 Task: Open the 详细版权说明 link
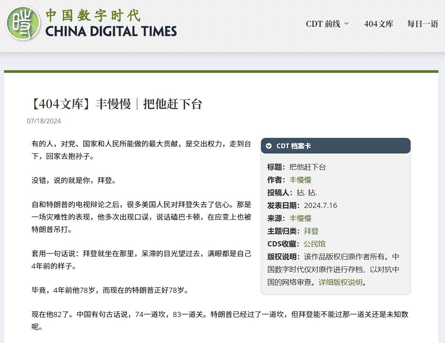point(341,282)
